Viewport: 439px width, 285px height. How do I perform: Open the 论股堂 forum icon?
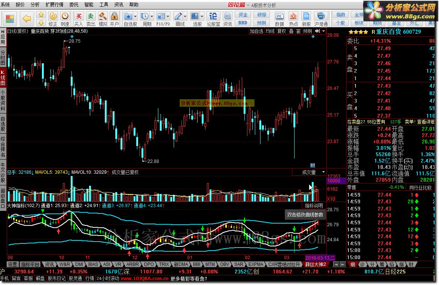point(213,16)
